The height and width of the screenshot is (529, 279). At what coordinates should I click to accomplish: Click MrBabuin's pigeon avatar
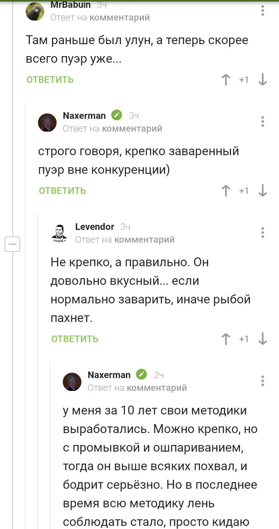pos(35,11)
